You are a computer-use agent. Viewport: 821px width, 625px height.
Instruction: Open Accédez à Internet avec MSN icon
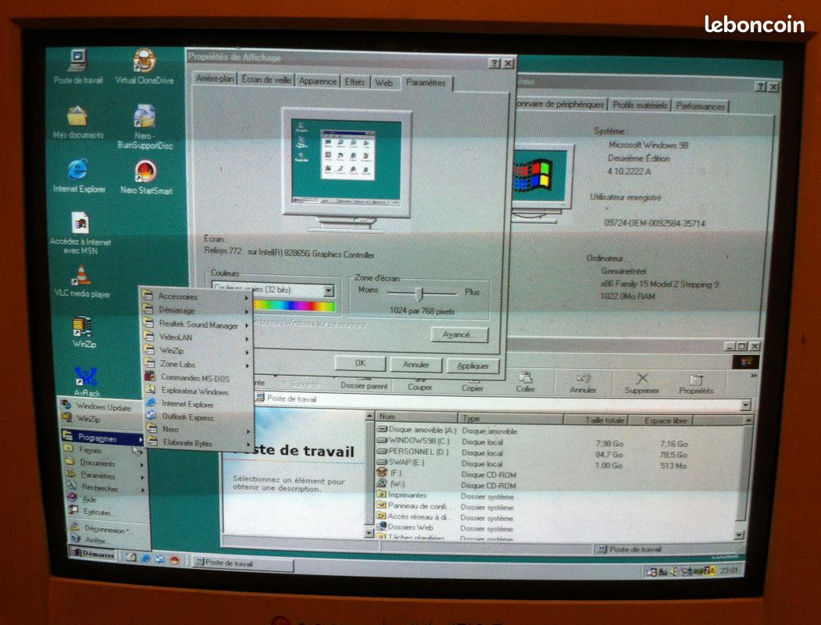80,234
